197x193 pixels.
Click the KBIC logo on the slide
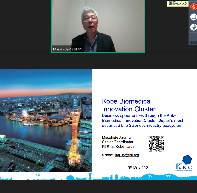[x=184, y=163]
